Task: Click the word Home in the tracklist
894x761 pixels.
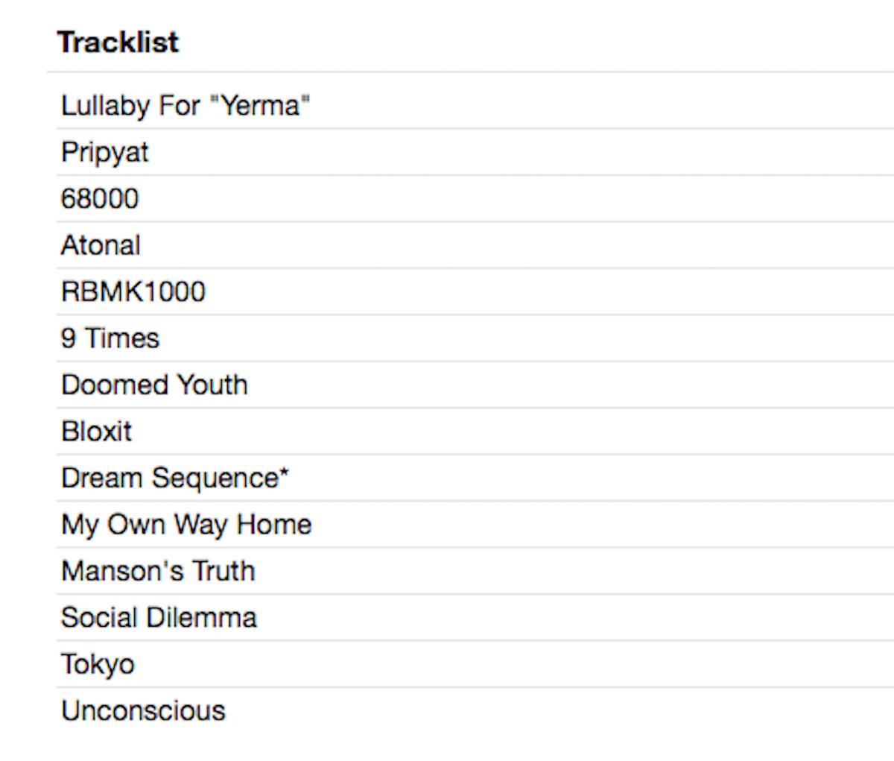Action: (x=273, y=525)
